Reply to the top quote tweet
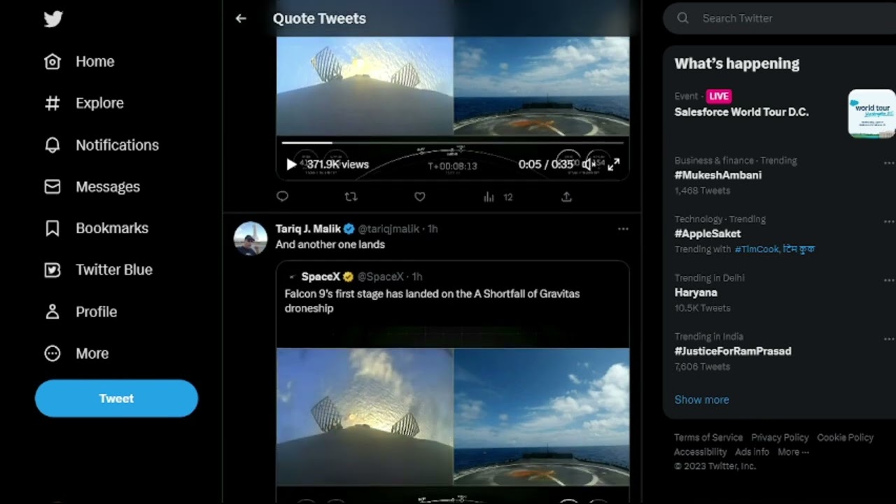 [282, 197]
